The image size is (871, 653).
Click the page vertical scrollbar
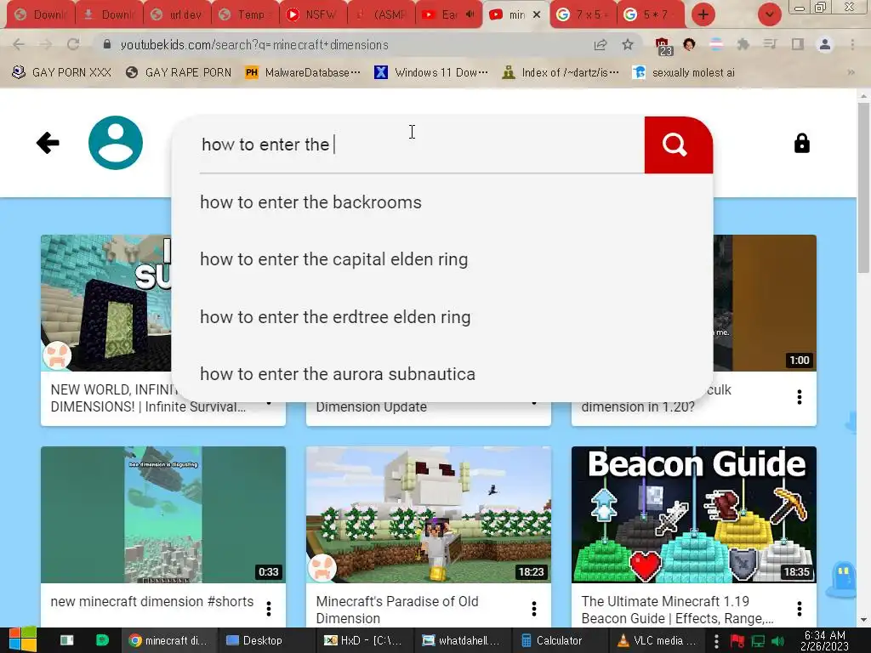tap(862, 187)
